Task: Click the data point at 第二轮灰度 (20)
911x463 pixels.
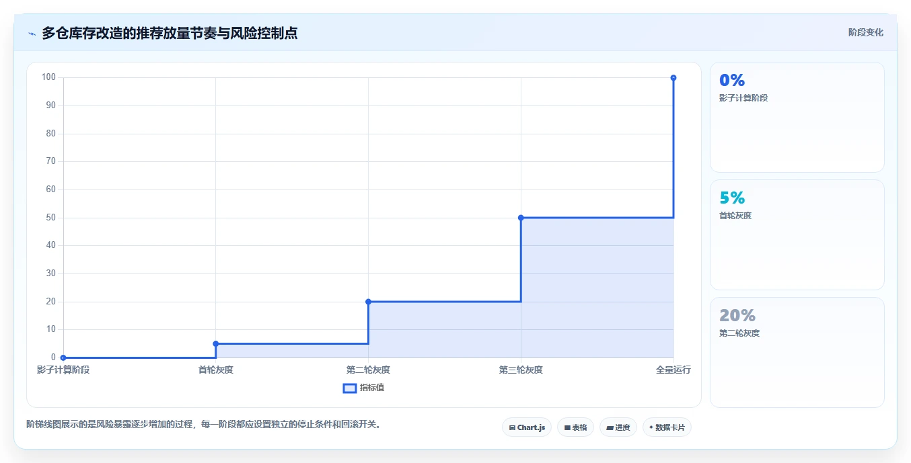Action: click(369, 302)
